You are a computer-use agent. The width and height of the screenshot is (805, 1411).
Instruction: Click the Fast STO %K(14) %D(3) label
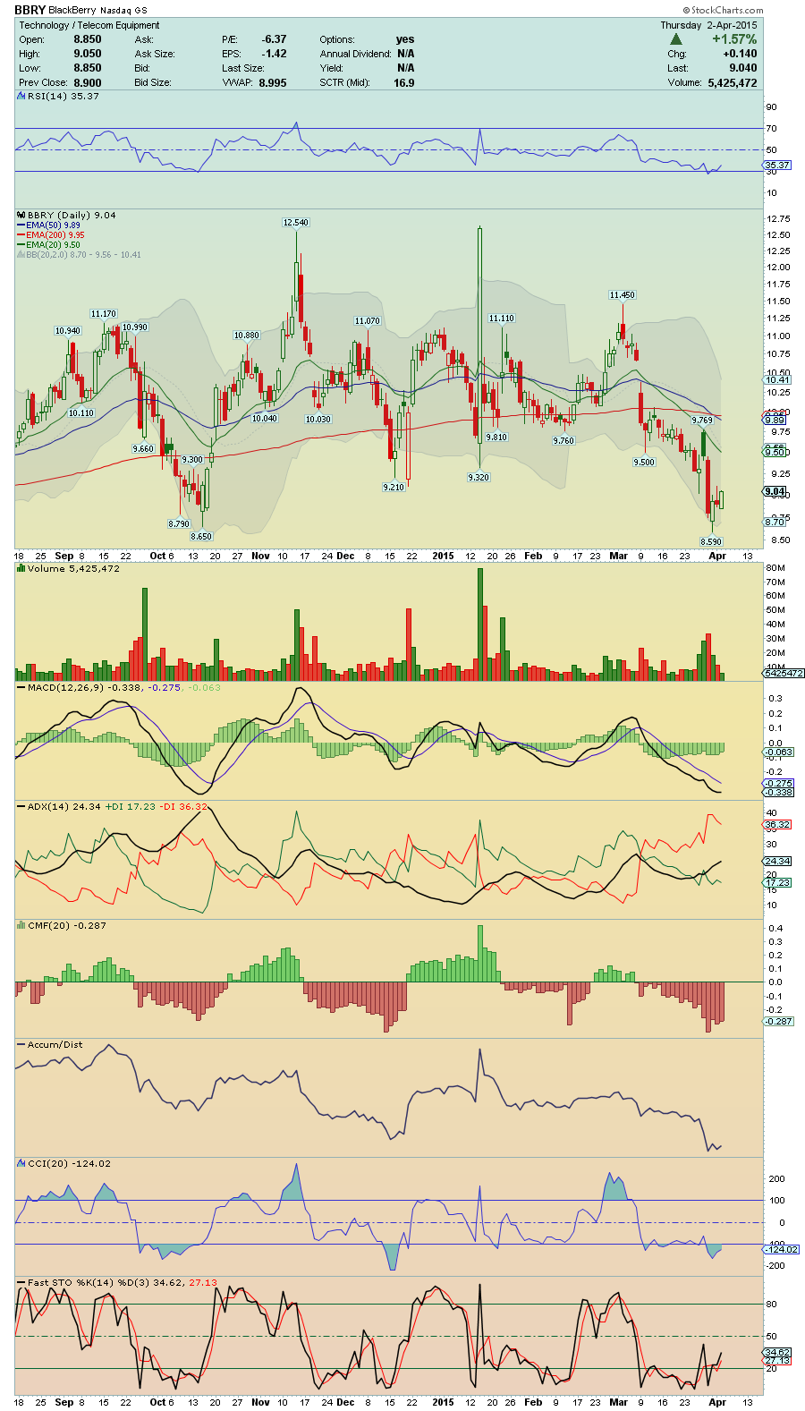click(90, 1282)
